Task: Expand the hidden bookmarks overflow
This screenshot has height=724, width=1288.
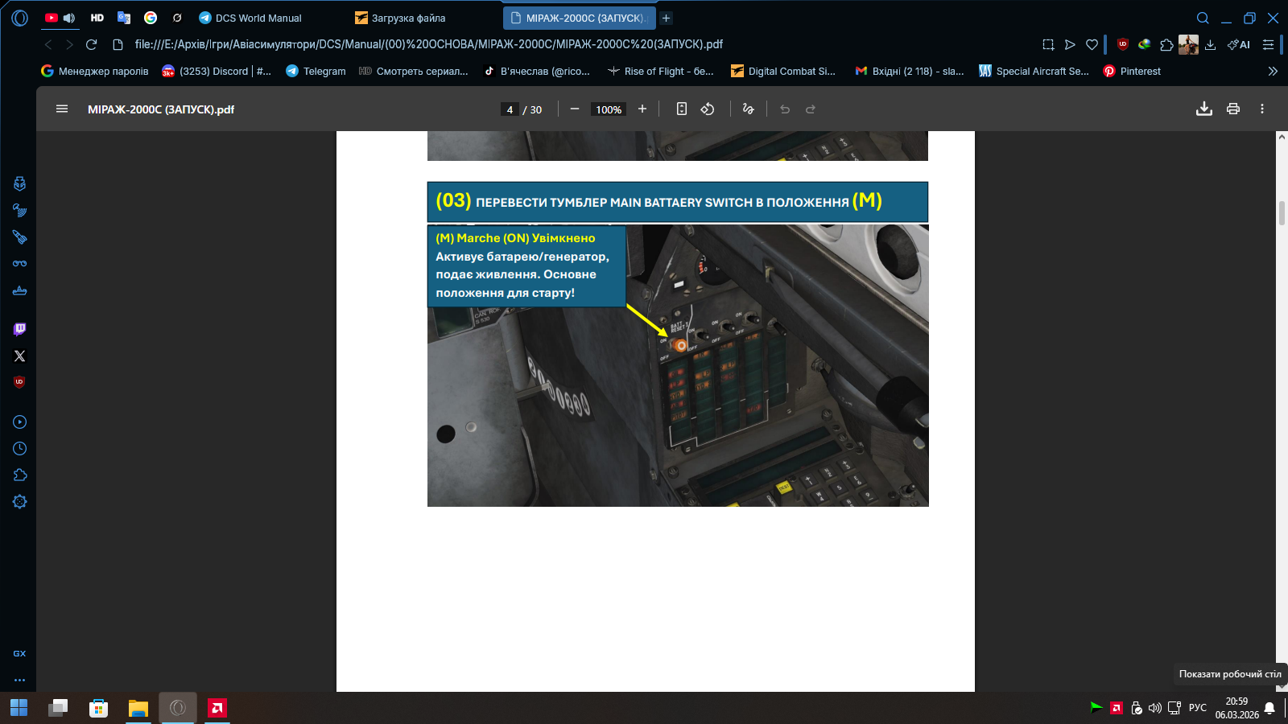Action: pos(1273,71)
